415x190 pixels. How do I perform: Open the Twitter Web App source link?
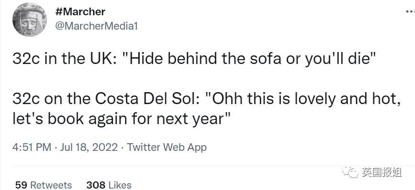[167, 147]
